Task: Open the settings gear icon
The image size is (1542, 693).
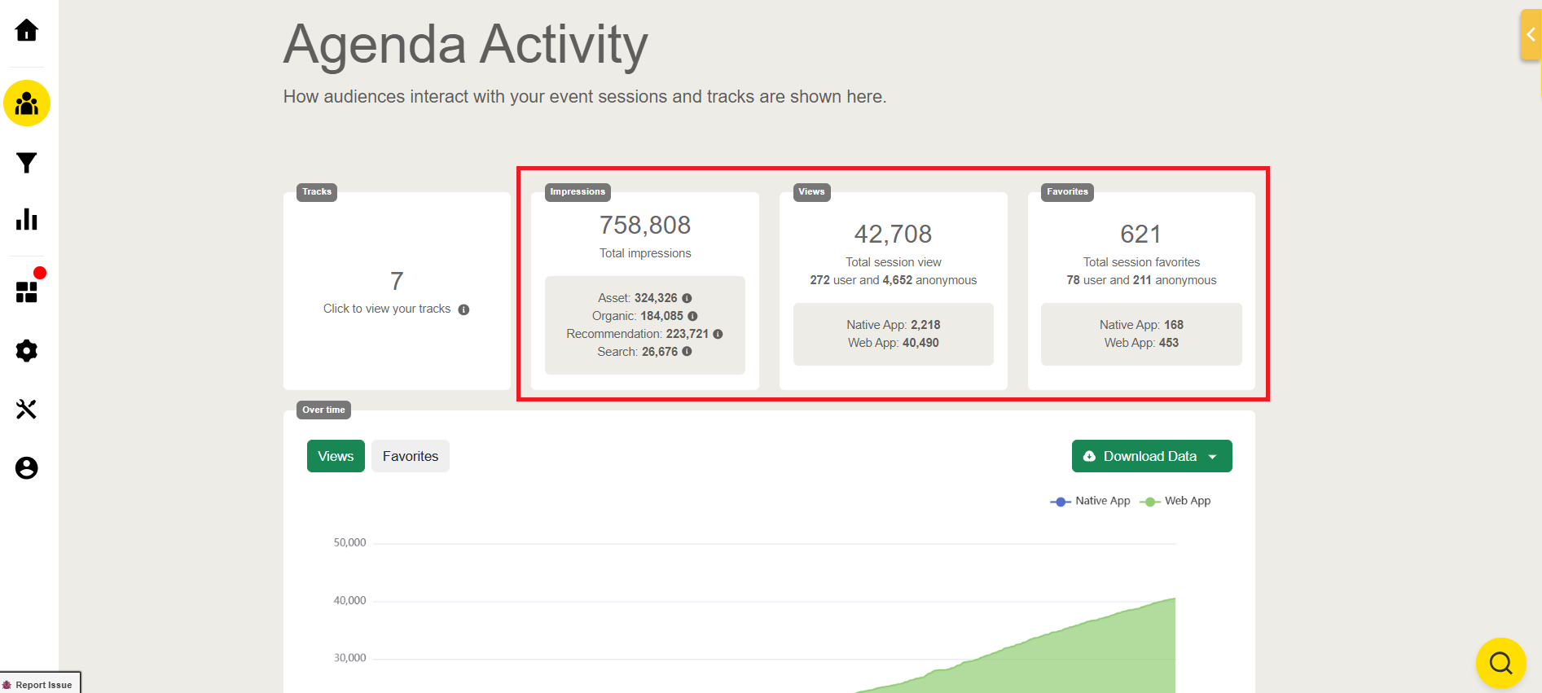Action: point(27,351)
